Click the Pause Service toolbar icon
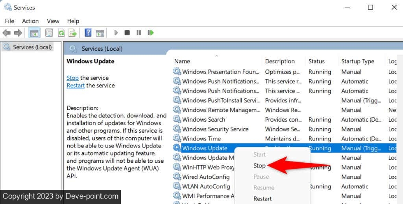The width and height of the screenshot is (403, 204). coord(139,33)
